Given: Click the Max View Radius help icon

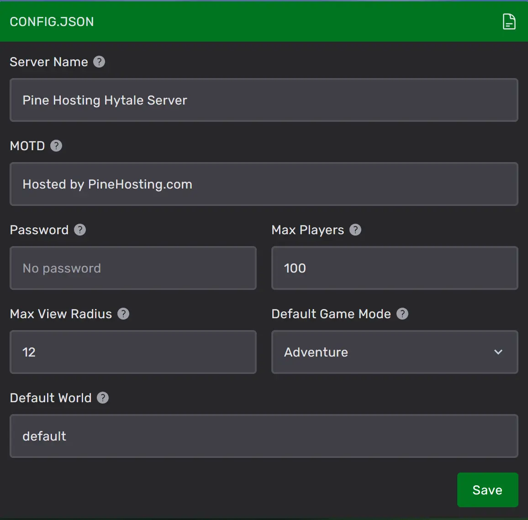Looking at the screenshot, I should tap(123, 314).
